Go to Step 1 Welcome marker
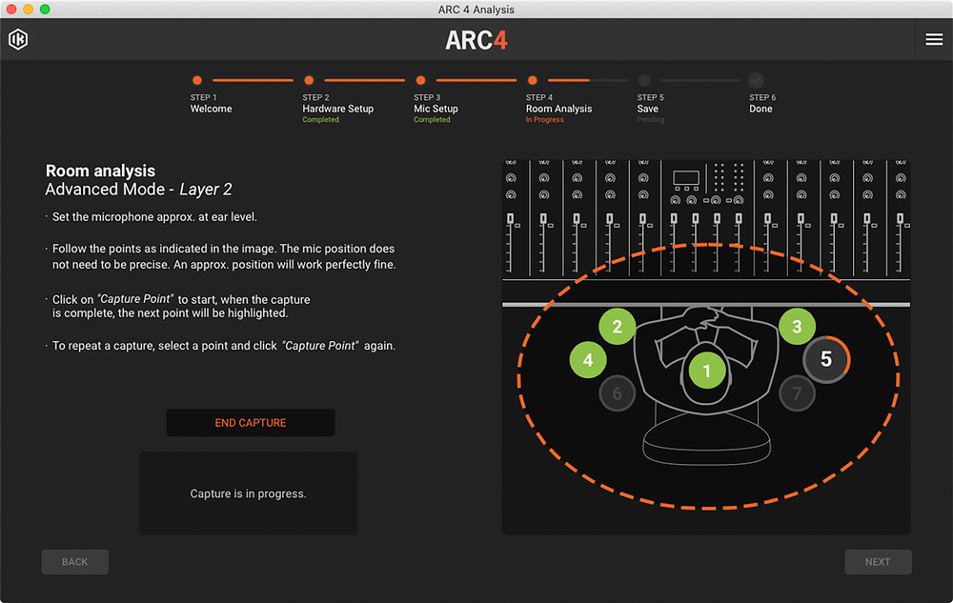The image size is (953, 603). (197, 81)
